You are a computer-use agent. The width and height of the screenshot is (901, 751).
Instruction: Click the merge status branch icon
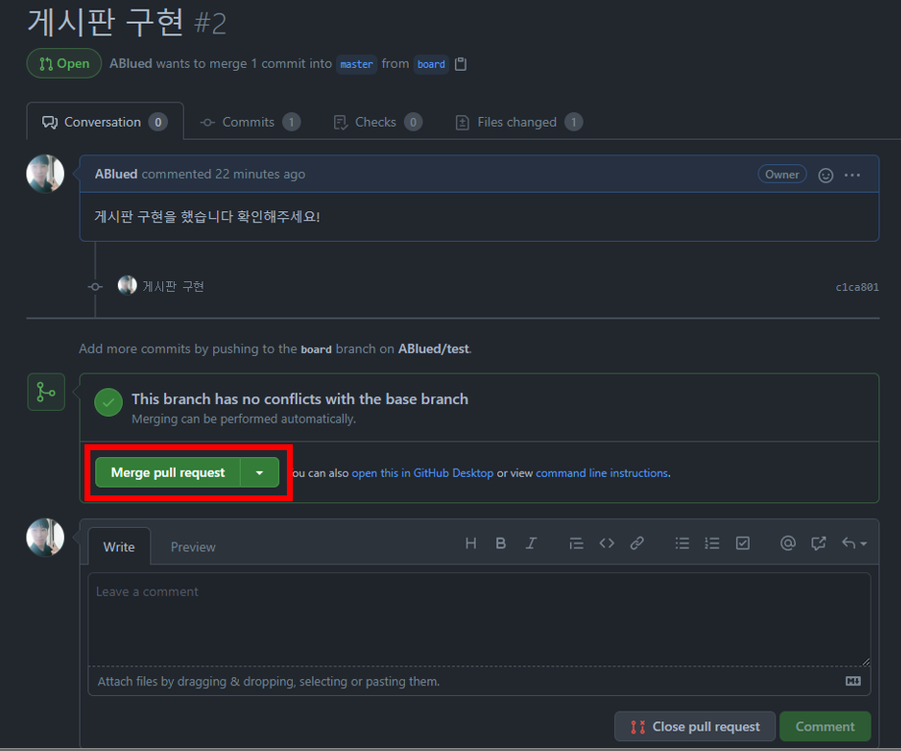(46, 392)
